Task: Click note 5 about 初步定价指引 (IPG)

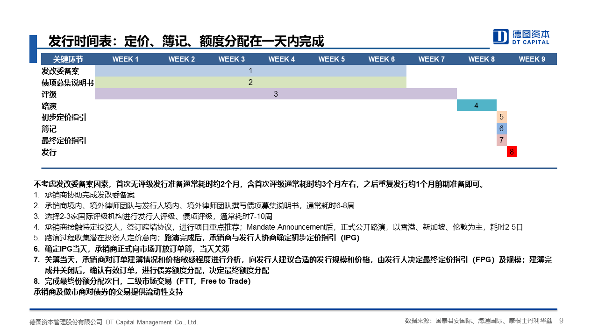Action: (197, 238)
